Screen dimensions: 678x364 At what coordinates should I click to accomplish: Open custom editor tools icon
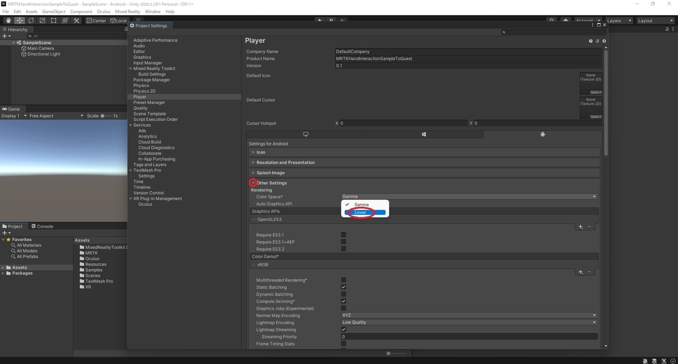coord(76,20)
